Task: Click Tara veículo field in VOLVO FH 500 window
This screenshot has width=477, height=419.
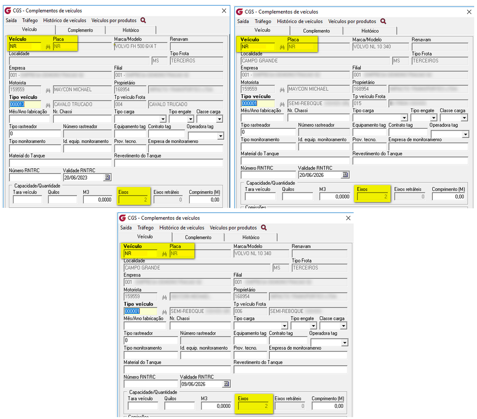Action: [x=27, y=200]
